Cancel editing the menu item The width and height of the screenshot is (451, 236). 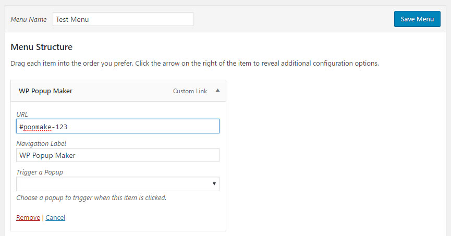coord(55,218)
